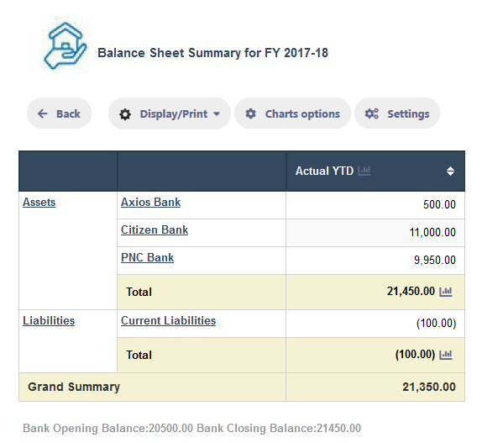Click the gear icon on Charts options
Viewport: 482px width, 443px height.
[x=250, y=113]
